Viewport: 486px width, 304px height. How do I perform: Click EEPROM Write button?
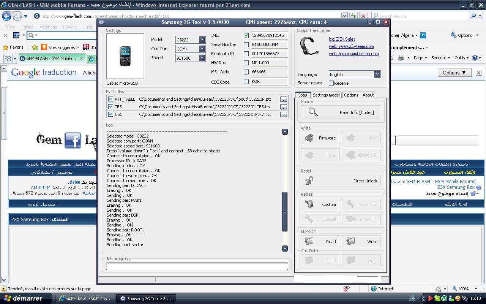click(361, 241)
